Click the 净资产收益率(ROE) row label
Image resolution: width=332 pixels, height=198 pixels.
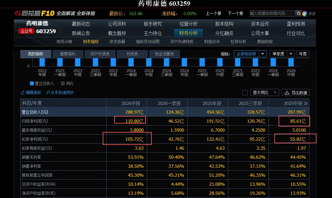click(39, 193)
